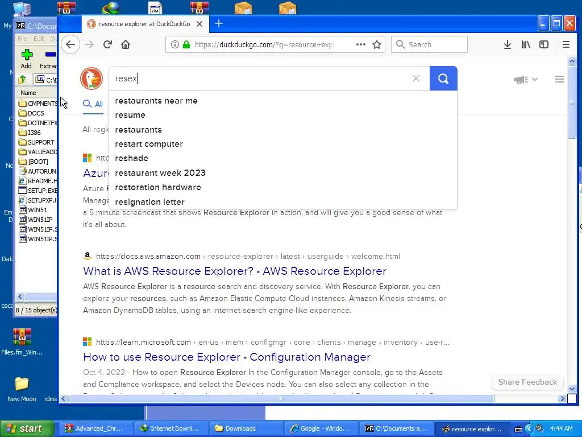Open the Downloads arrow in Firefox toolbar
Screen dimensions: 582x437
tap(508, 44)
